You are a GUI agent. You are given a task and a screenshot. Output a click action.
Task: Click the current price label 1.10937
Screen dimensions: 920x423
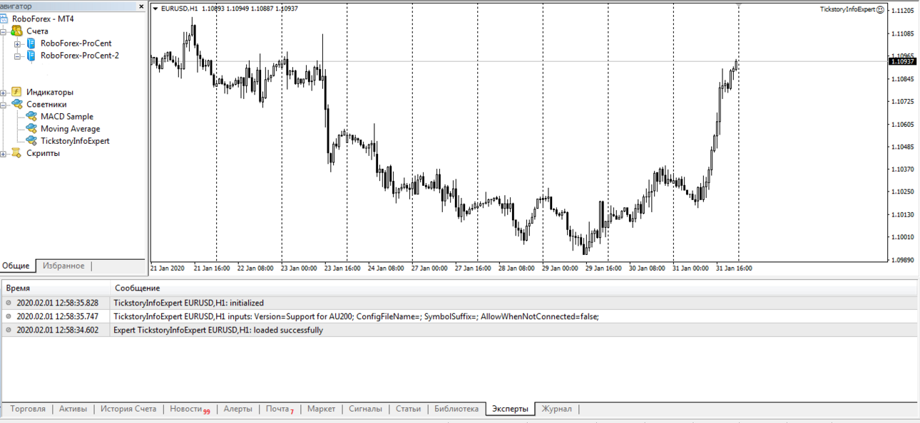(x=903, y=61)
